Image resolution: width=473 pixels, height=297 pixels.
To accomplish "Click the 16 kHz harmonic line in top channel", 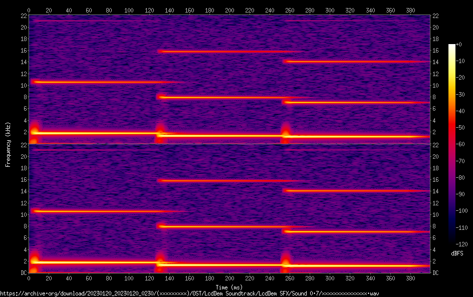I will 225,51.
